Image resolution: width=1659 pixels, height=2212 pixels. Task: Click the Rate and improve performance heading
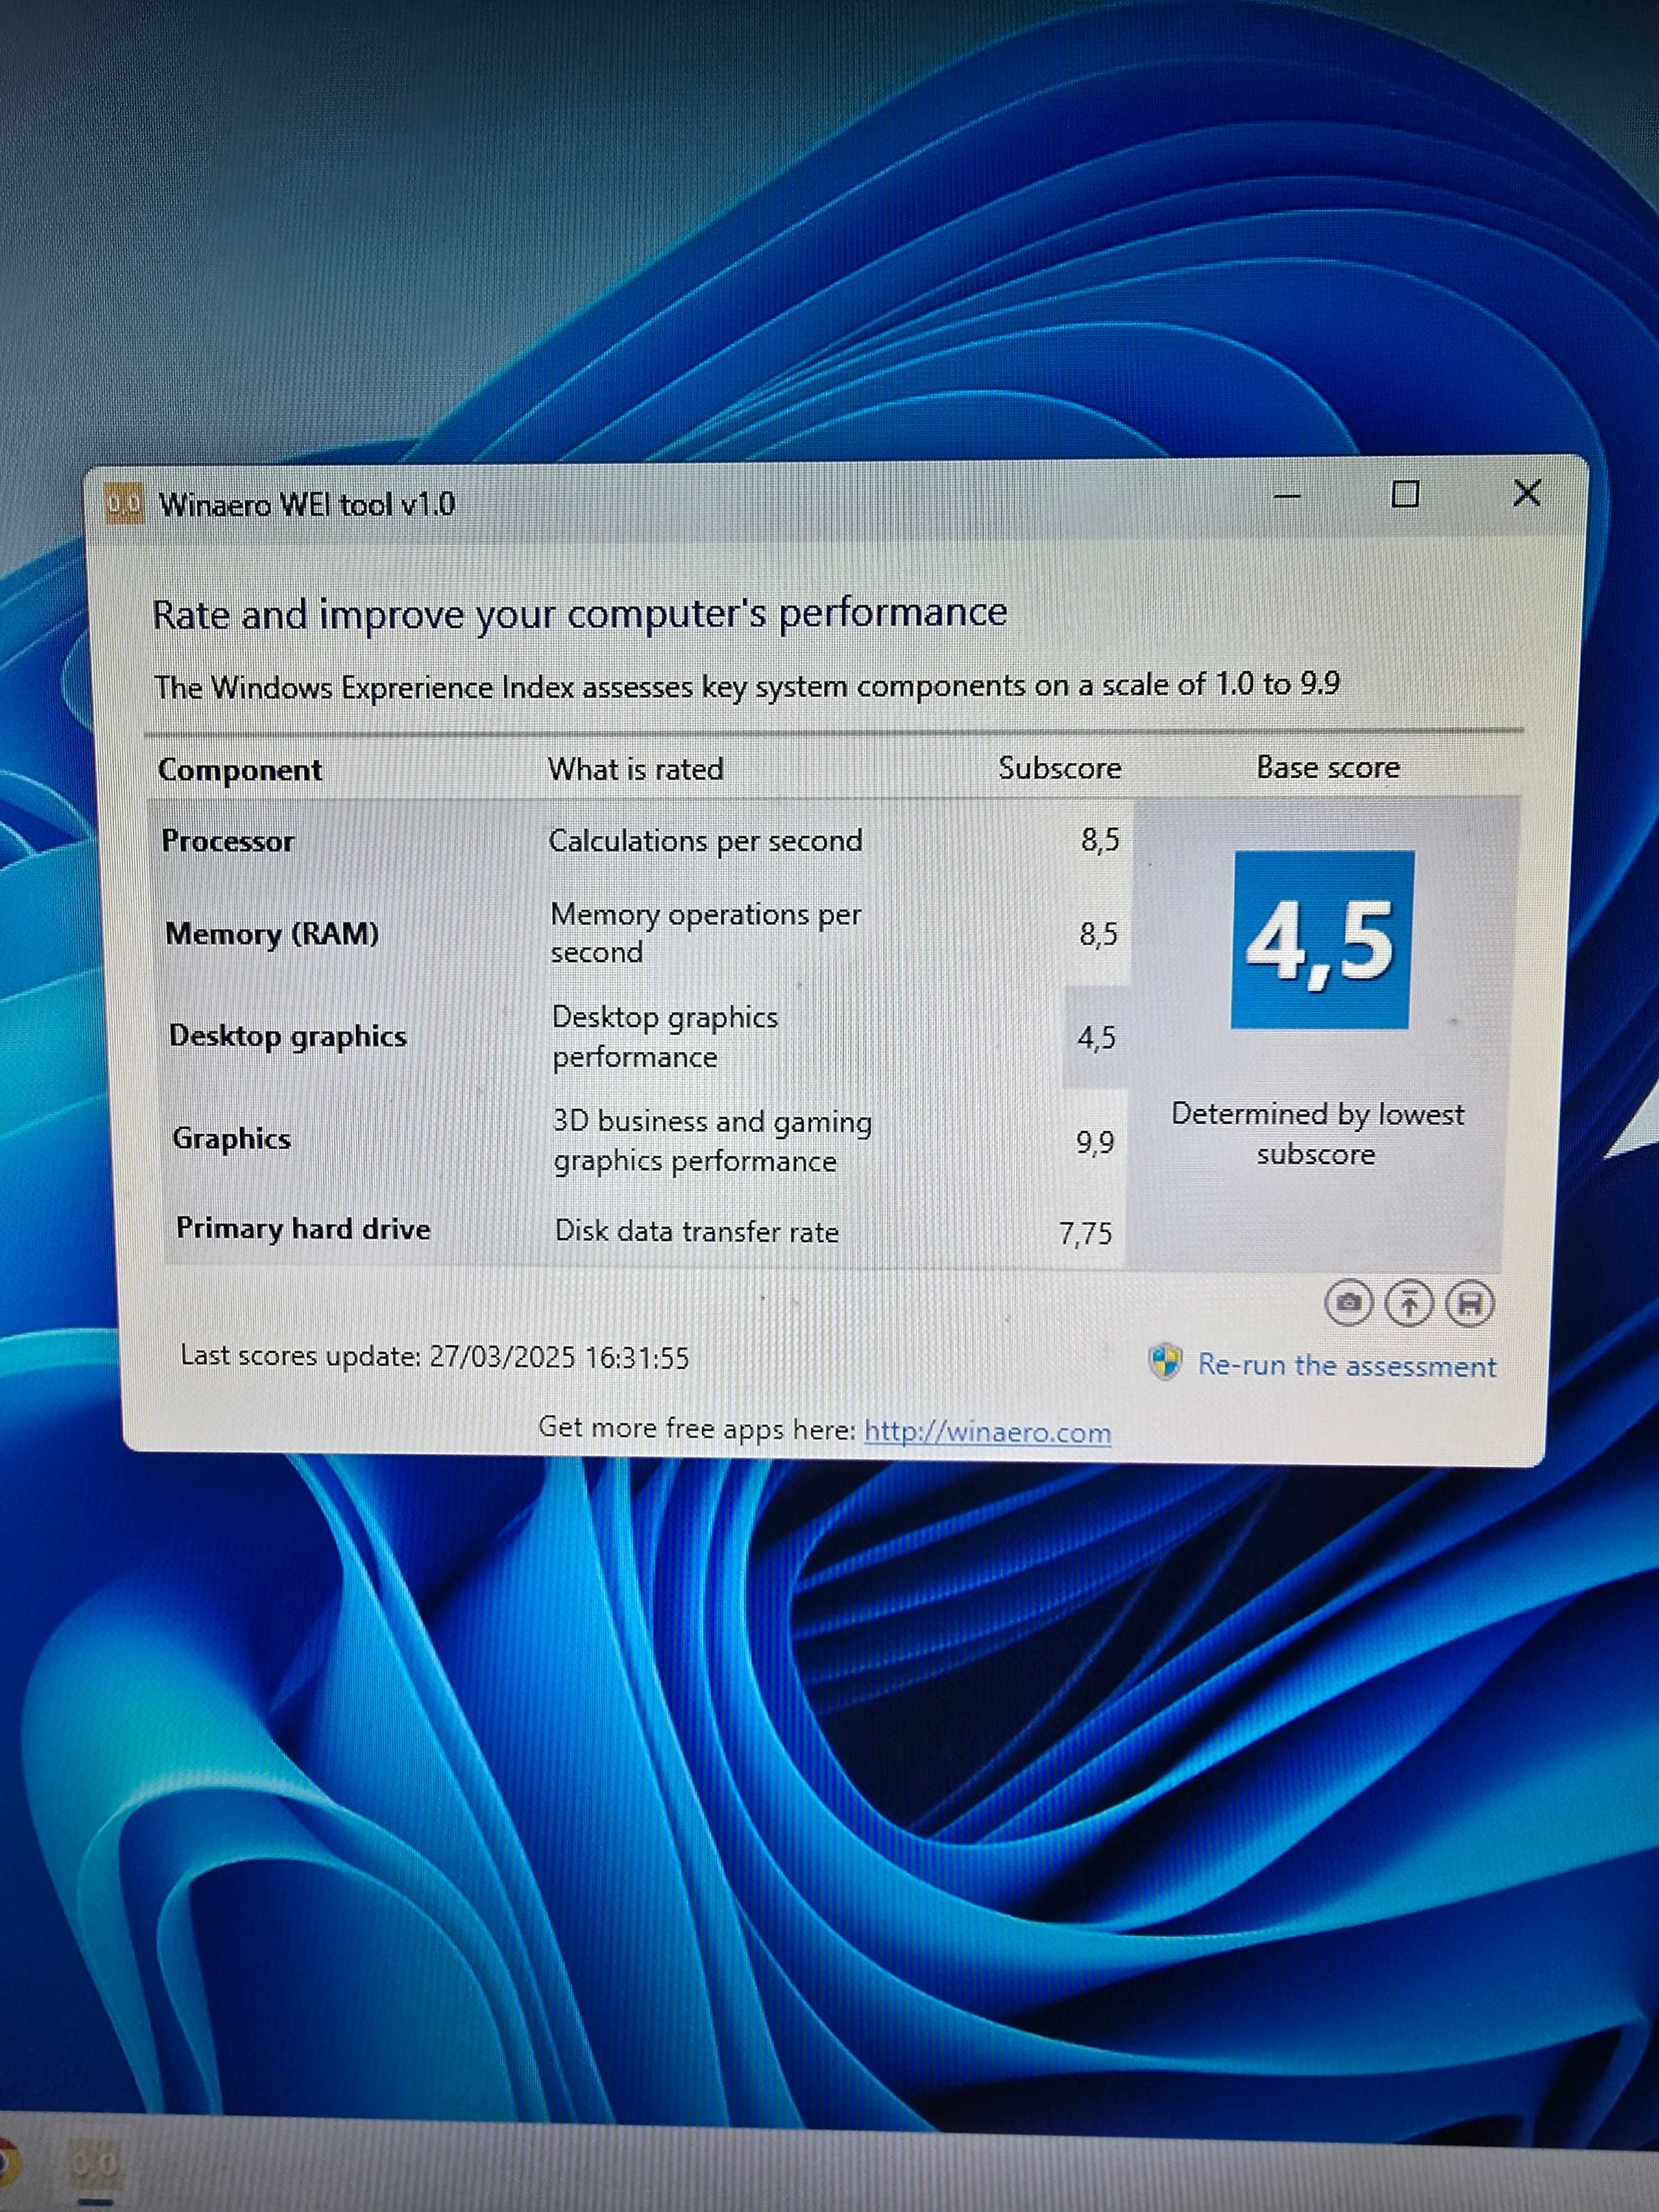click(x=579, y=613)
